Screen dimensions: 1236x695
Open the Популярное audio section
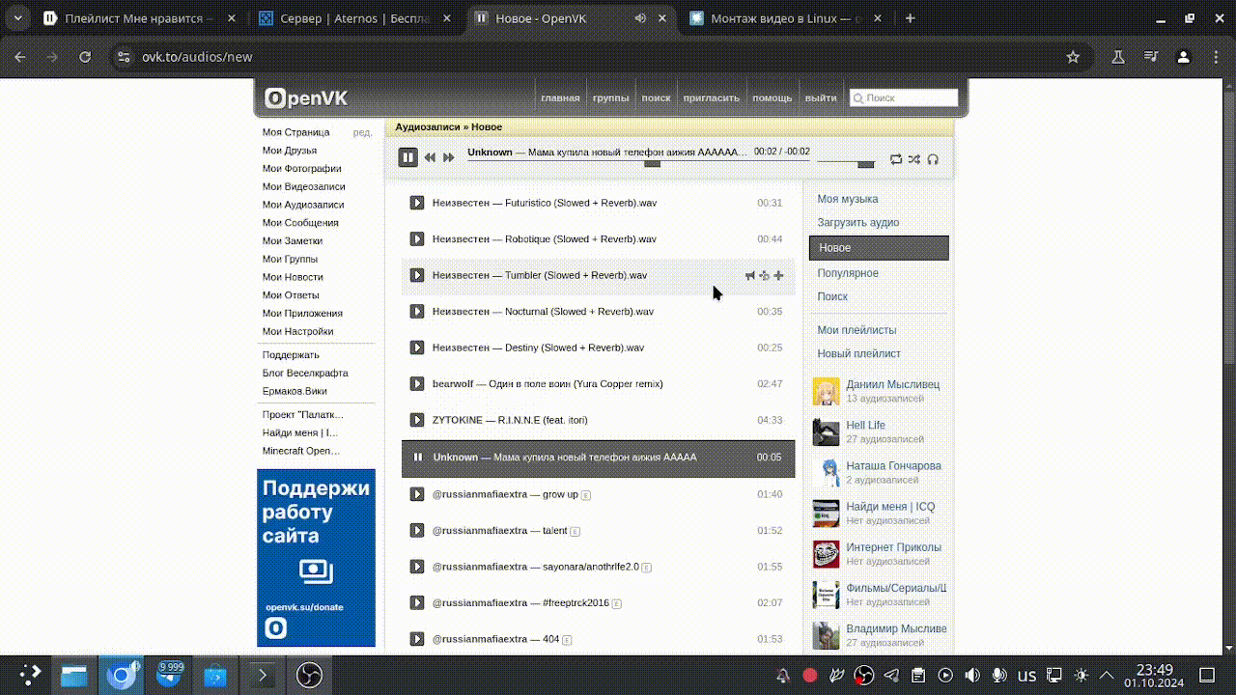(848, 273)
